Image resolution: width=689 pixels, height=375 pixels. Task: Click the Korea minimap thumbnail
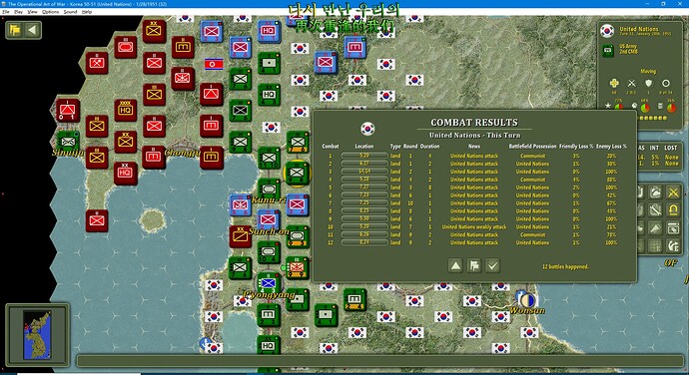(37, 334)
